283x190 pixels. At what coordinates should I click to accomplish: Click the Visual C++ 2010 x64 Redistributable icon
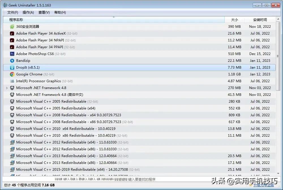tap(12, 128)
